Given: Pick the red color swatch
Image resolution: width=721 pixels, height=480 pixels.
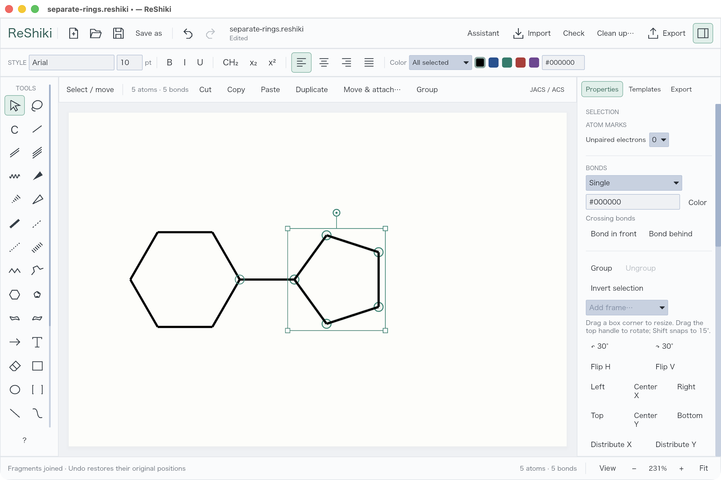Looking at the screenshot, I should point(520,63).
